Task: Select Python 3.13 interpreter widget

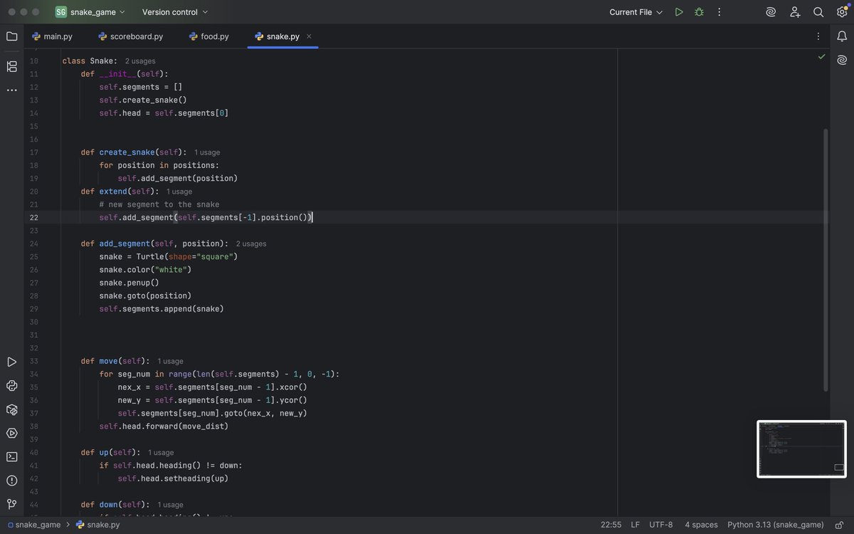Action: coord(776,525)
